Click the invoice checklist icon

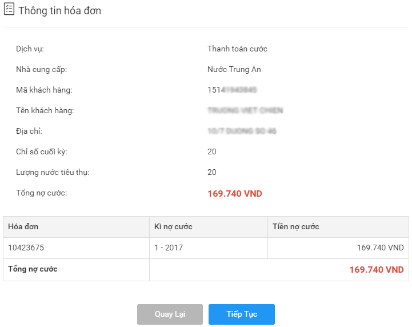pyautogui.click(x=9, y=9)
